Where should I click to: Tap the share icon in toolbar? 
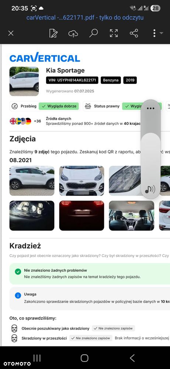coord(134,33)
